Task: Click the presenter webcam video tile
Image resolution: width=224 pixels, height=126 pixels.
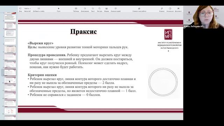Action: (x=204, y=17)
